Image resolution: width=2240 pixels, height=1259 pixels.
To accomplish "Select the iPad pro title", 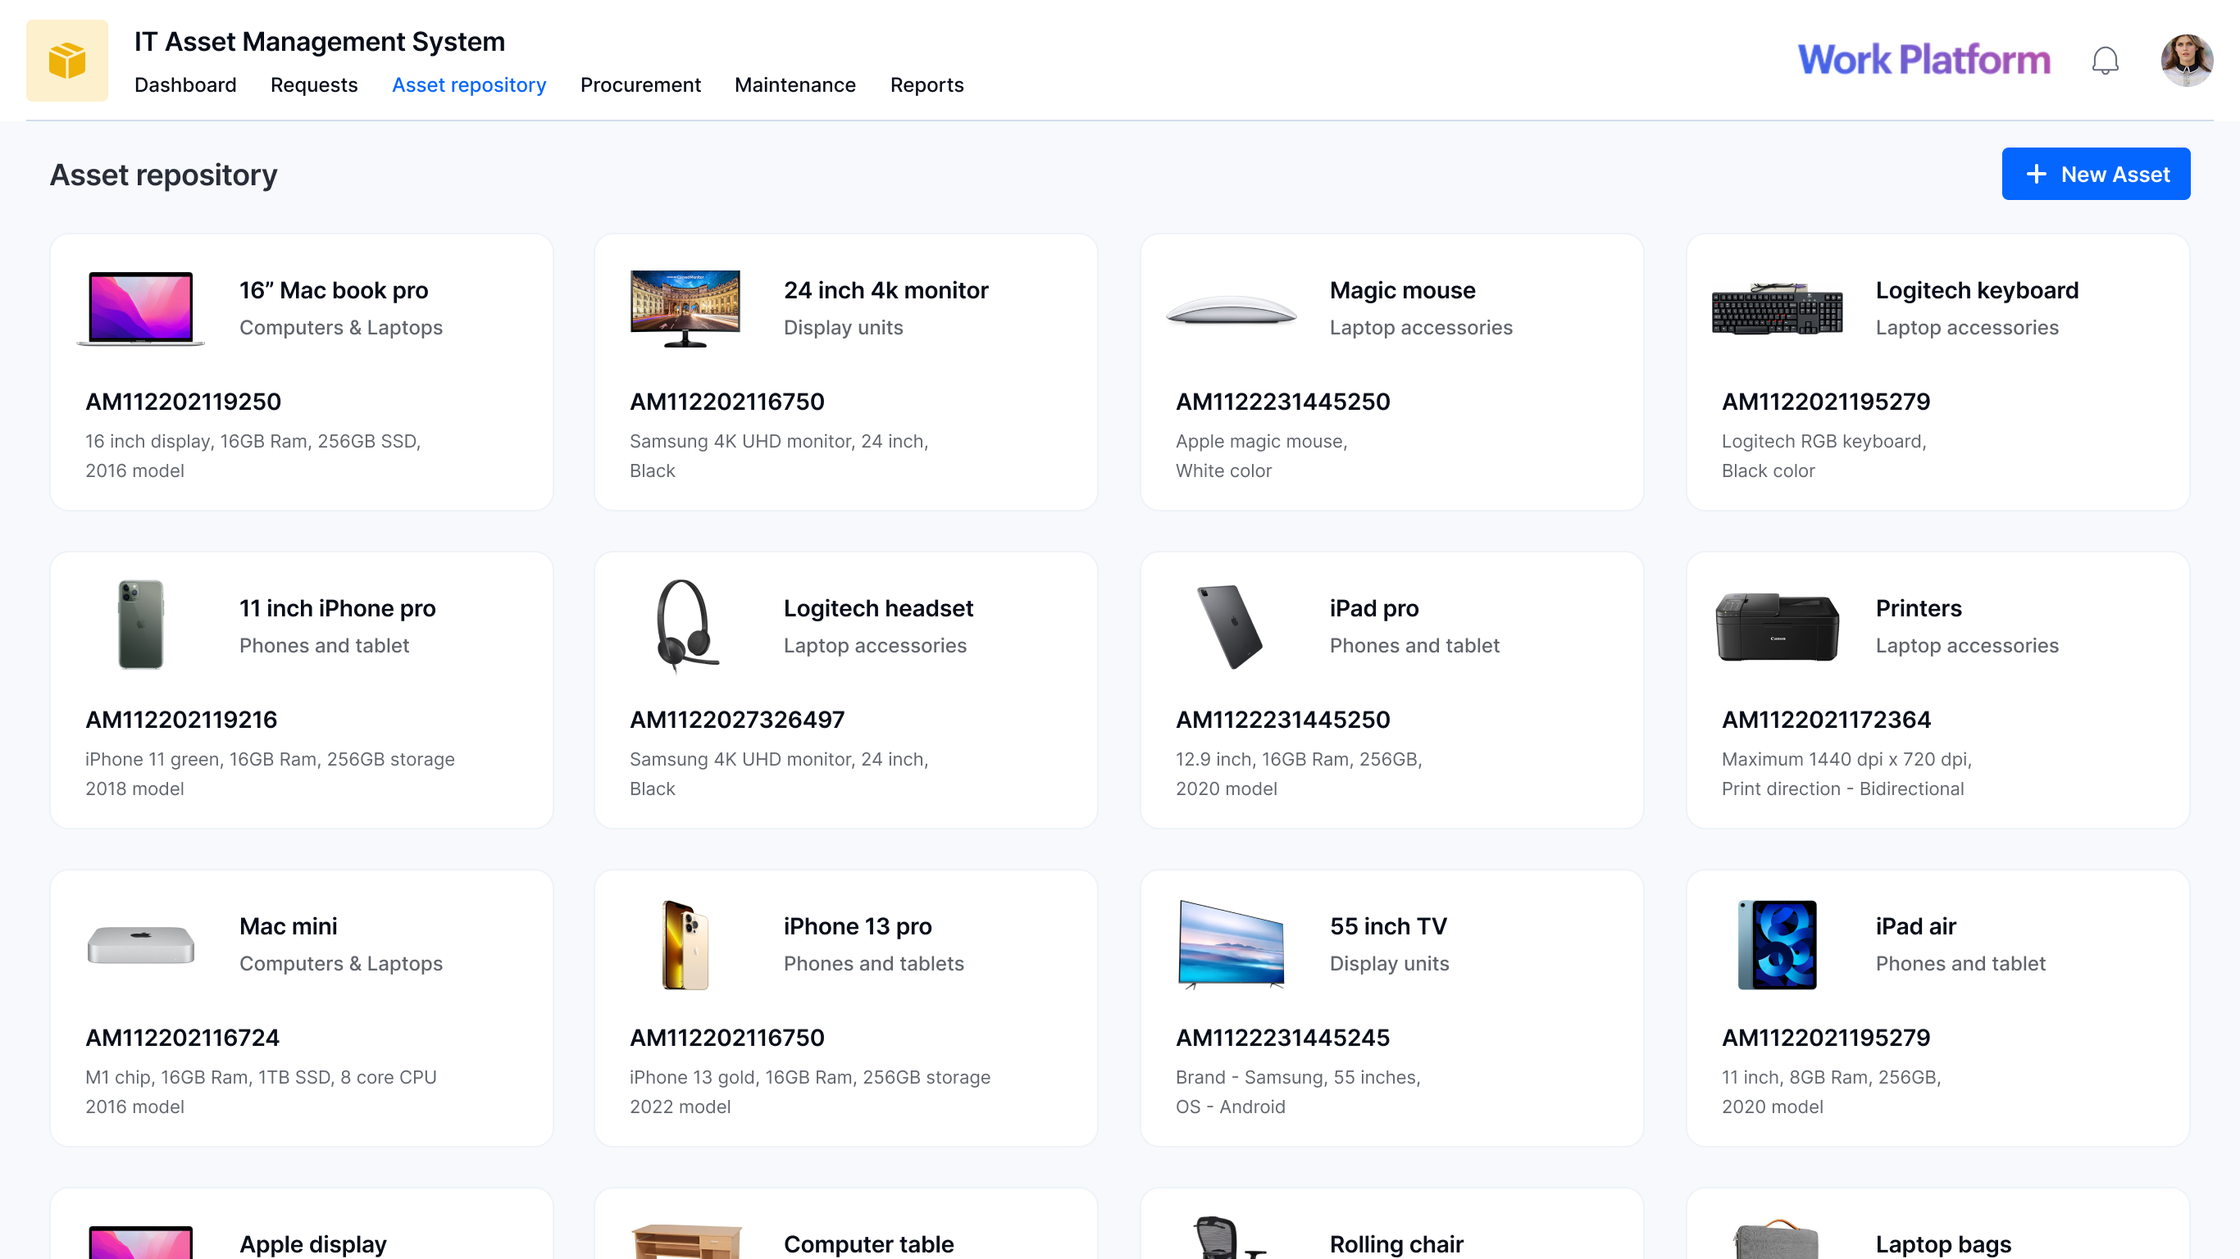I will click(1374, 609).
